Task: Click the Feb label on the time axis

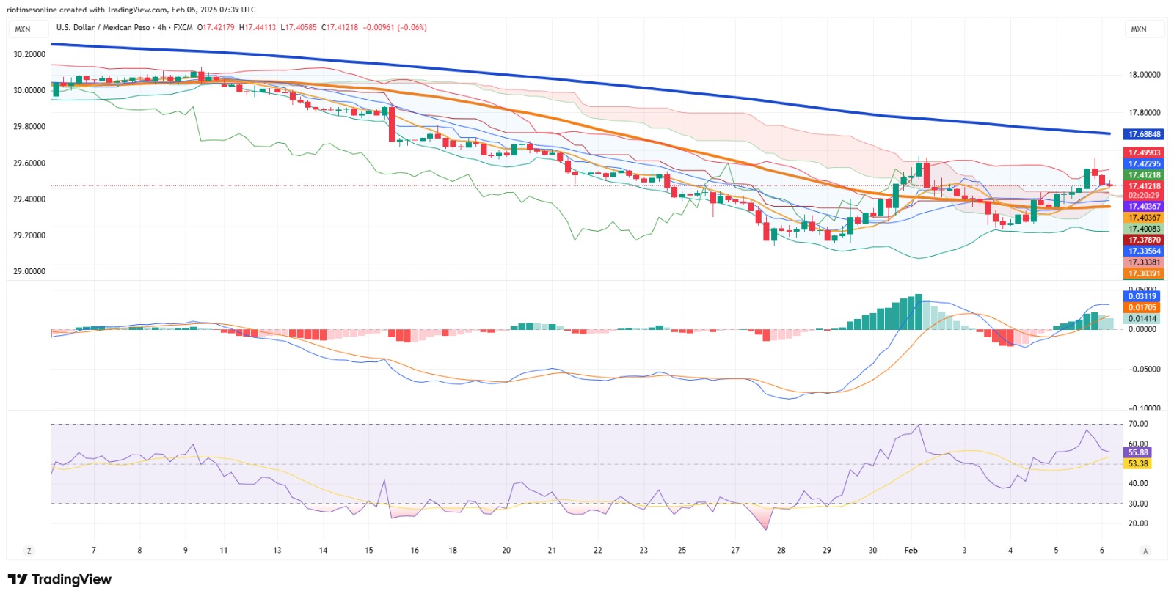Action: pyautogui.click(x=911, y=550)
